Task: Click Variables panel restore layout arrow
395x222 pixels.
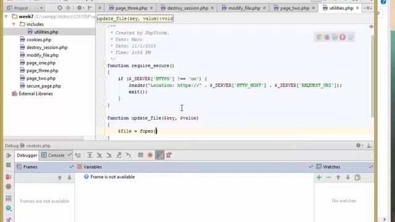Action: tap(310, 167)
